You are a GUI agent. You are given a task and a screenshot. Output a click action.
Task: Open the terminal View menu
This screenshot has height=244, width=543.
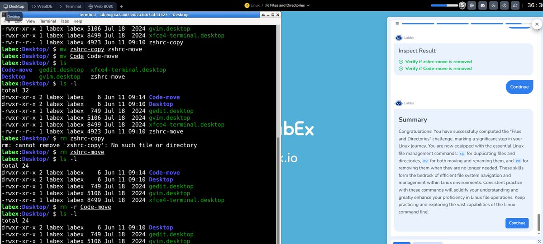point(31,21)
